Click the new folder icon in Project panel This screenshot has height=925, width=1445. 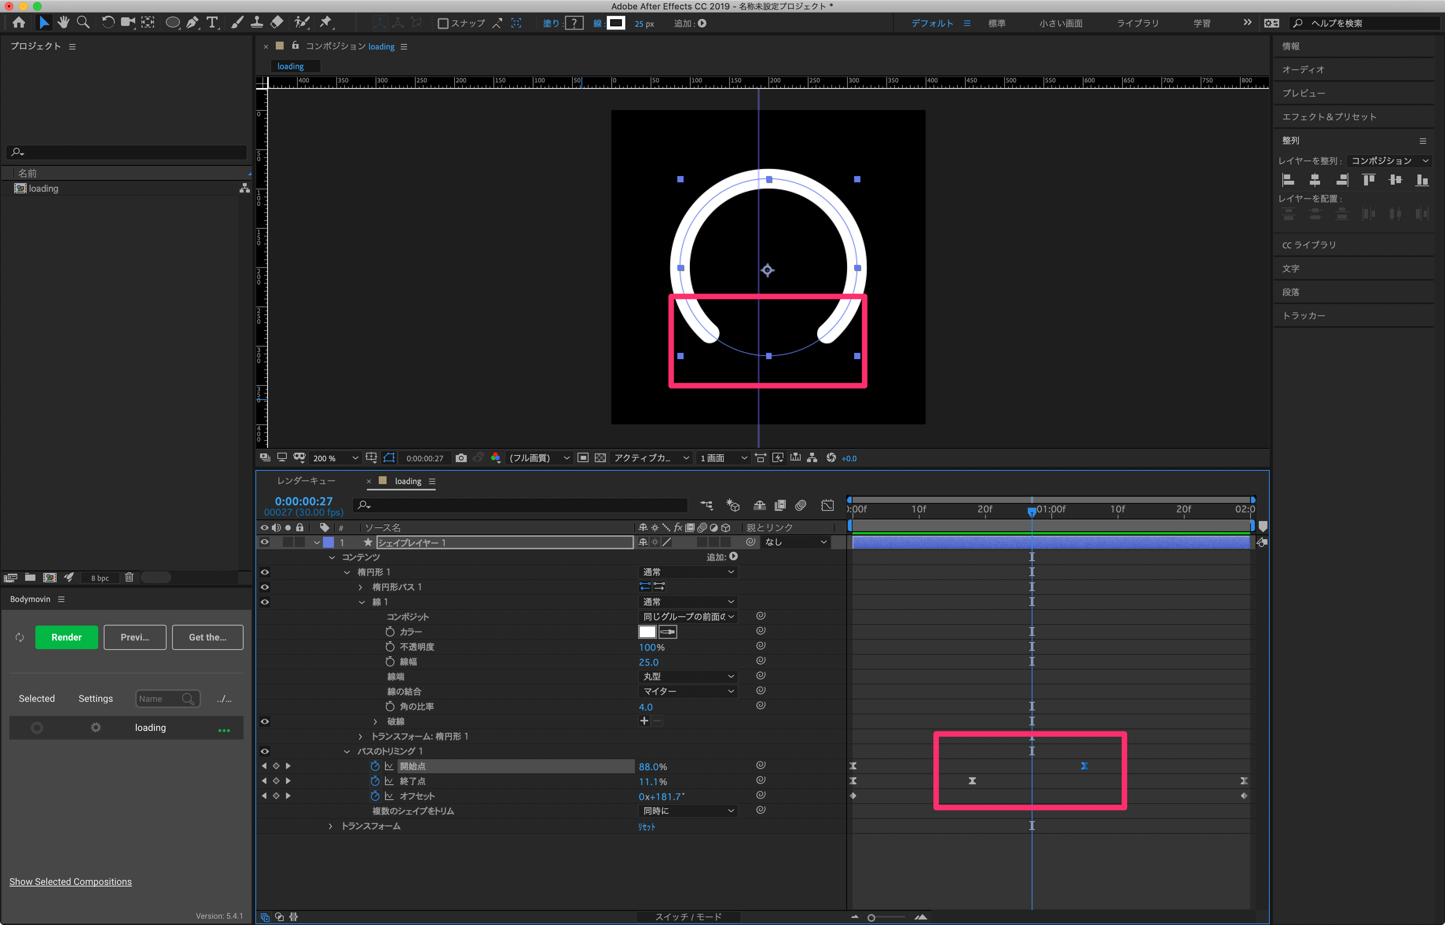tap(30, 578)
